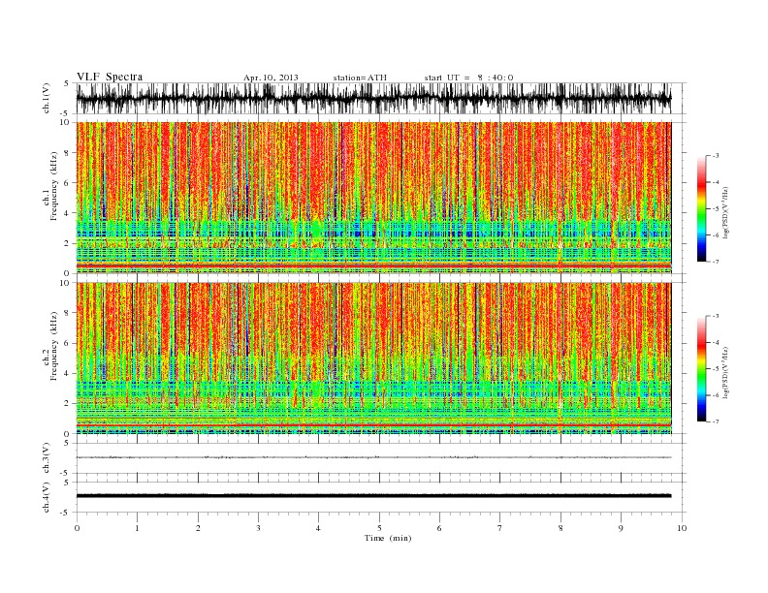Click the color scale bar beside ch.2
The width and height of the screenshot is (768, 593).
pyautogui.click(x=701, y=368)
